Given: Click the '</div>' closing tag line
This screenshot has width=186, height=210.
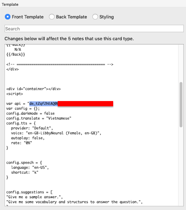Looking at the screenshot, I should pyautogui.click(x=12, y=69).
